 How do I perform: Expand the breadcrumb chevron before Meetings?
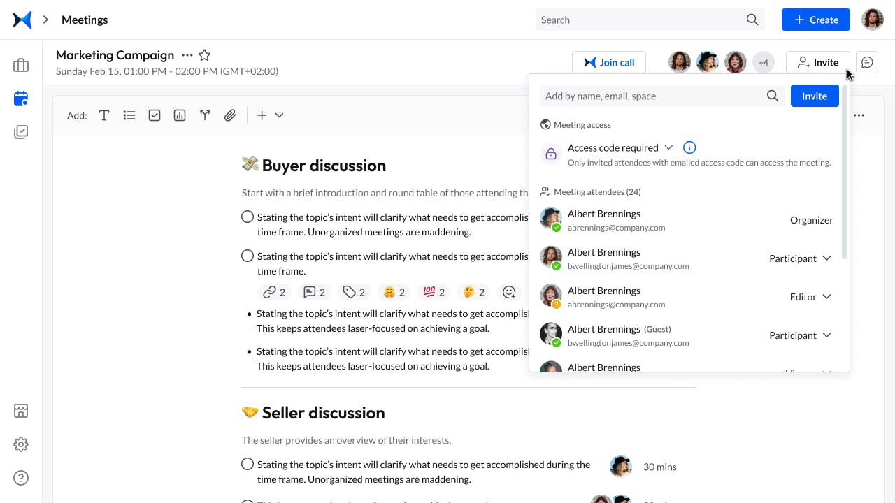[x=46, y=20]
